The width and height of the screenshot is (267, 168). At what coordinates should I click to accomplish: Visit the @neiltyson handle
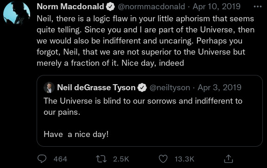[x=170, y=87]
